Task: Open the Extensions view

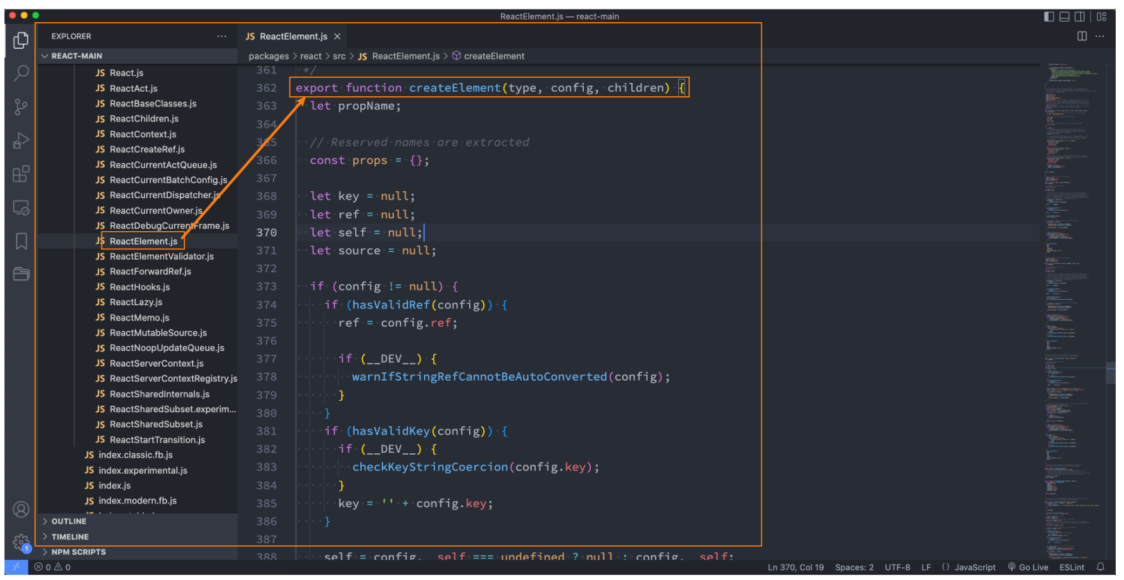Action: [21, 174]
